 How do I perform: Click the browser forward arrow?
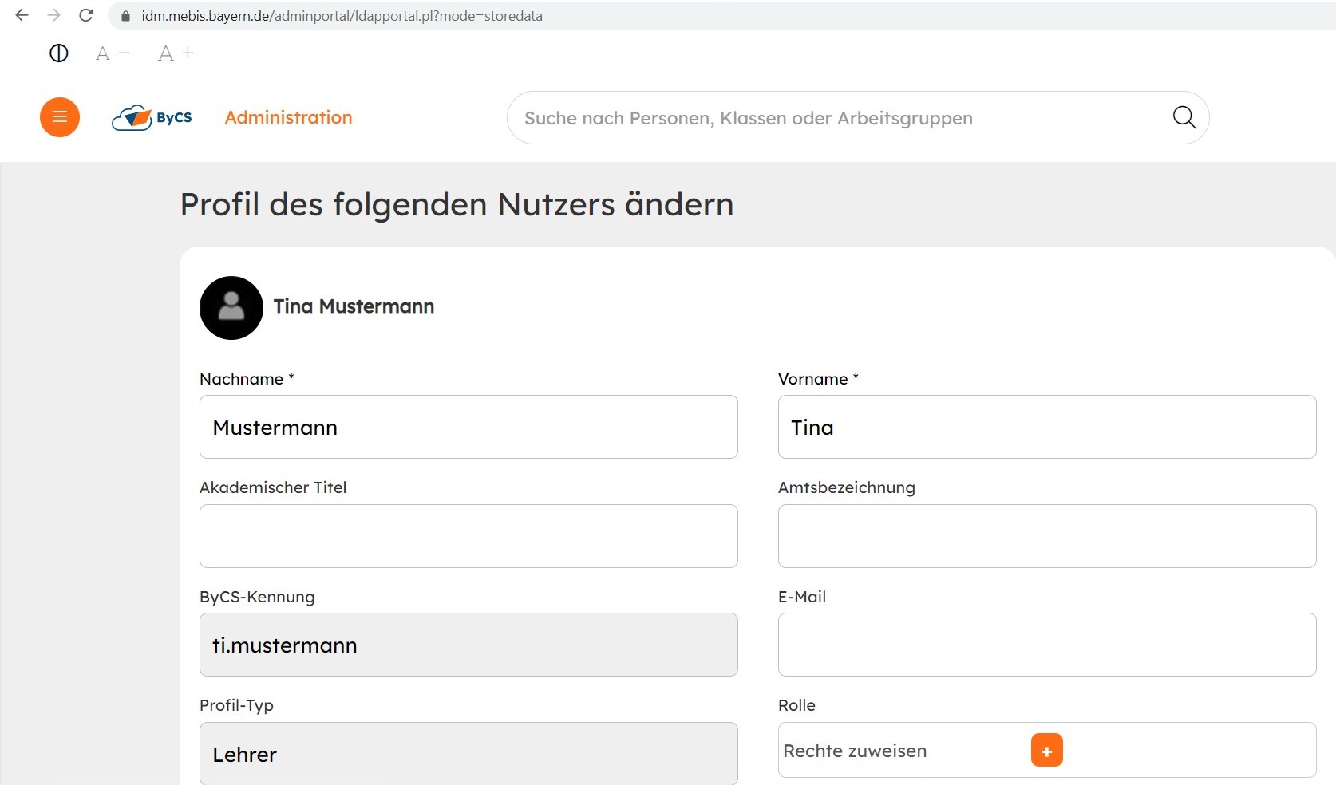(x=53, y=15)
